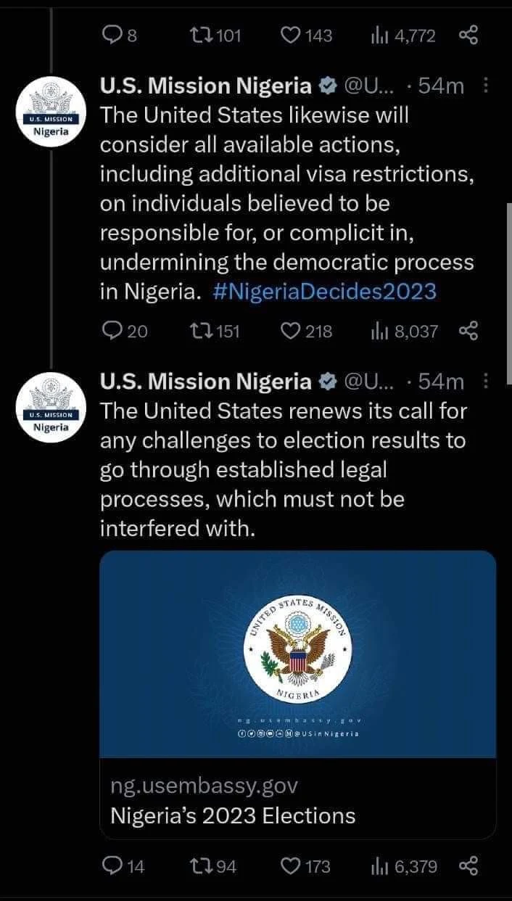Like the top tweet with 143 likes
The height and width of the screenshot is (901, 512).
tap(290, 35)
